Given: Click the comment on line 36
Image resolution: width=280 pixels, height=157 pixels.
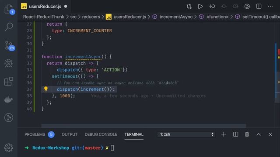Looking at the screenshot, I should tap(118, 83).
